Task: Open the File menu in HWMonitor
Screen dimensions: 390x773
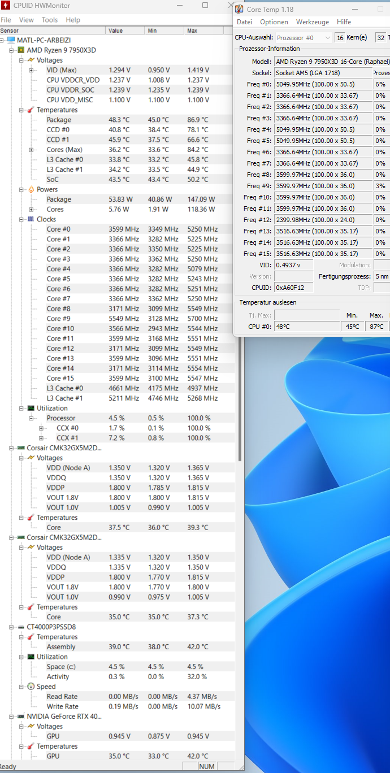Action: (6, 20)
